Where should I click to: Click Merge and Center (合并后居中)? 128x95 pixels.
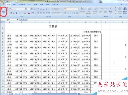56,13
